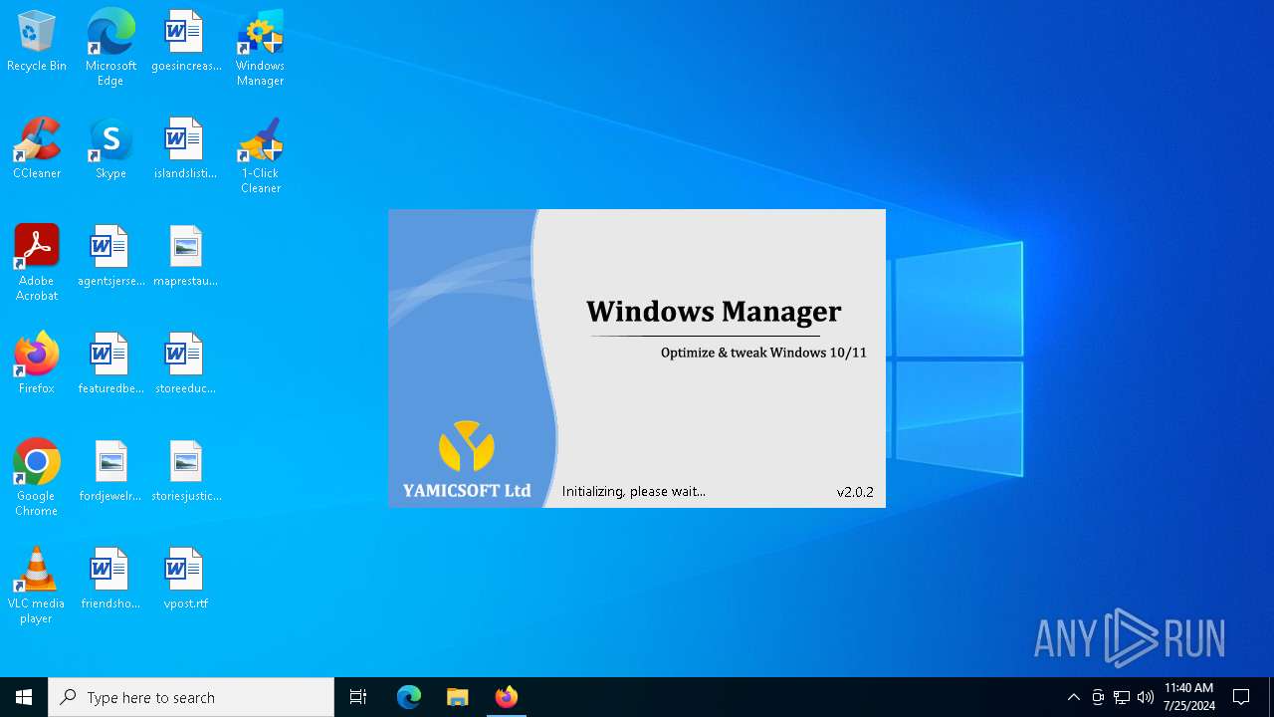Launch CCleaner from the desktop
This screenshot has height=717, width=1274.
[x=37, y=149]
